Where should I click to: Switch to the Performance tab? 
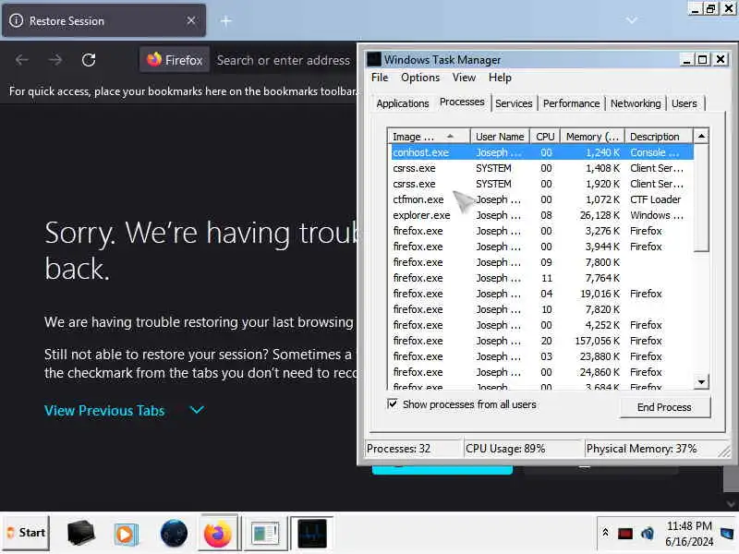[571, 103]
